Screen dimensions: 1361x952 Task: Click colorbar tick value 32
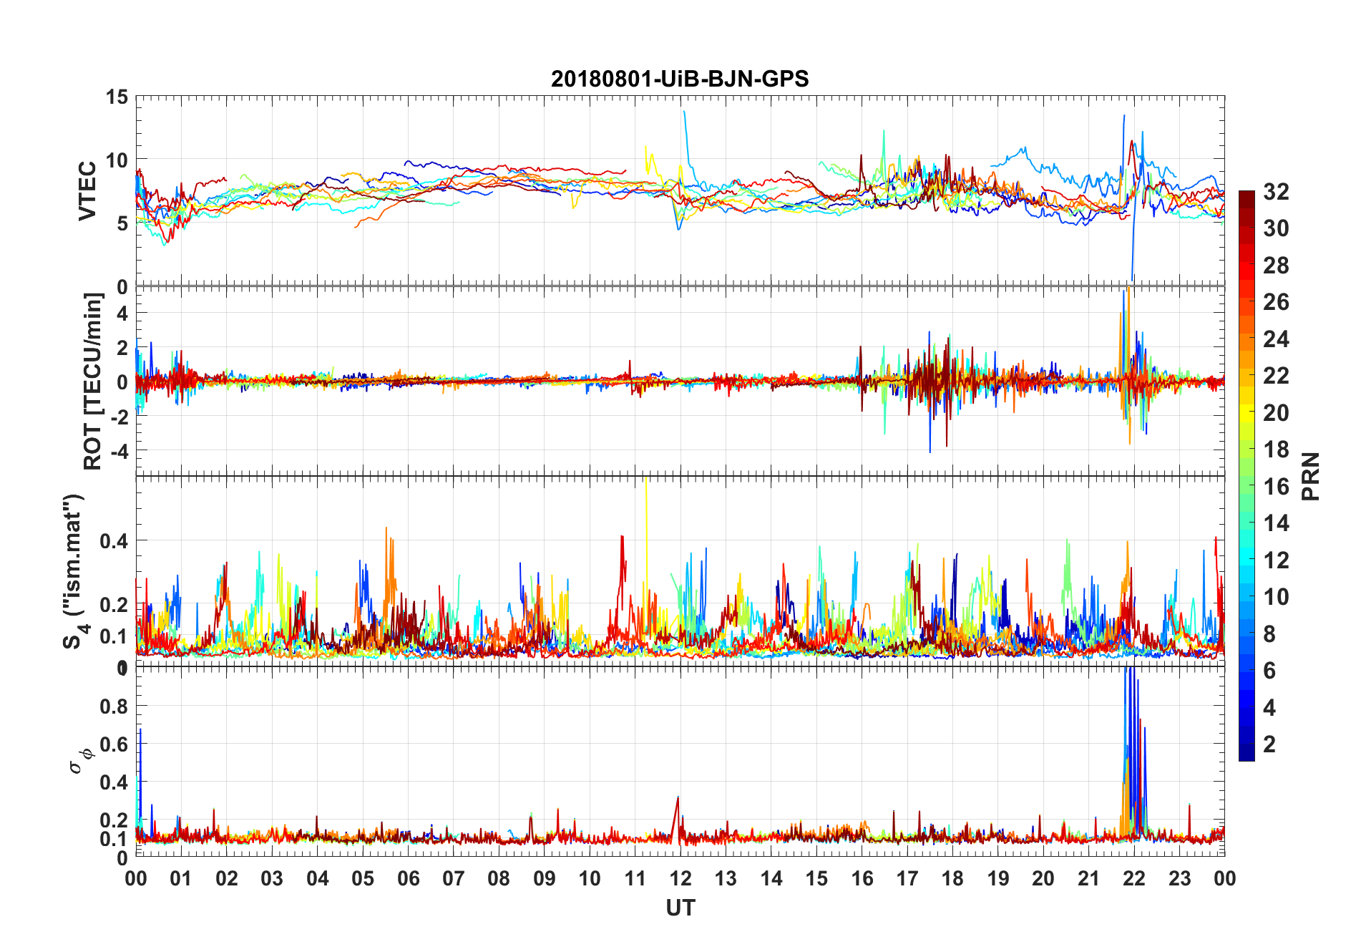pyautogui.click(x=1276, y=192)
